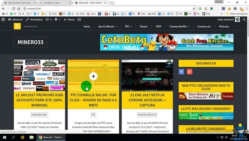
Task: Click the Nuevo add-new item
Action: click(x=69, y=20)
